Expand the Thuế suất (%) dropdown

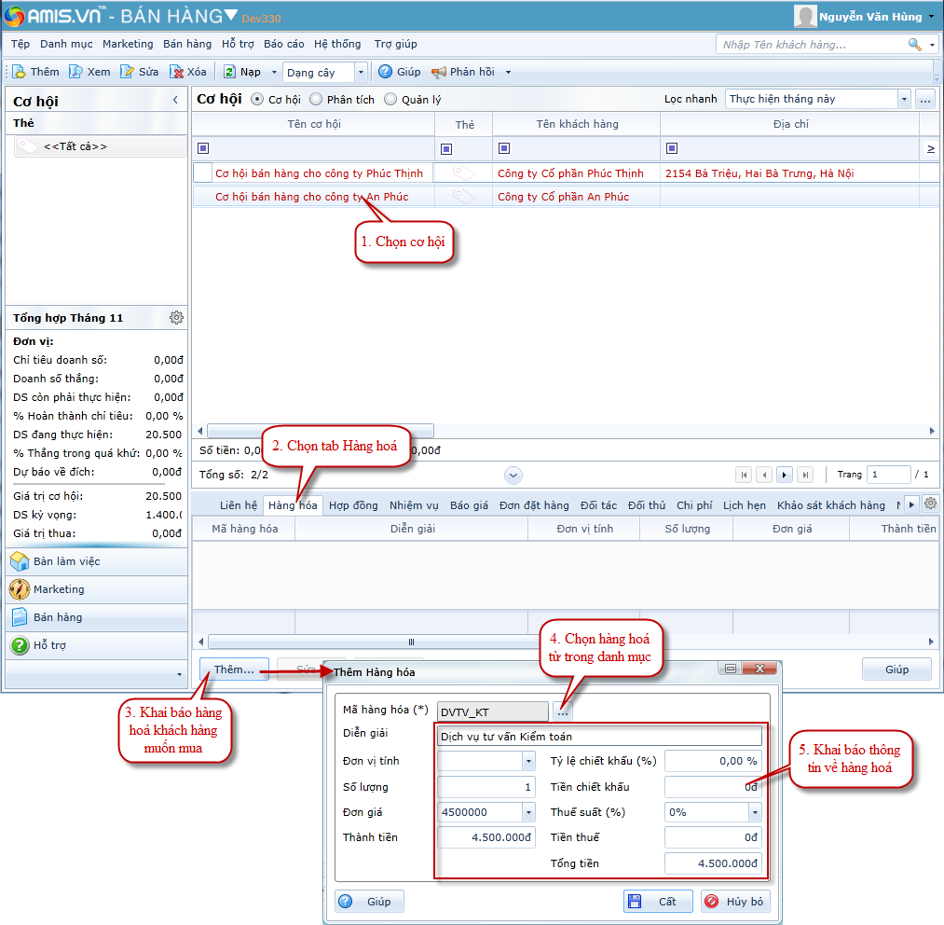(x=754, y=812)
